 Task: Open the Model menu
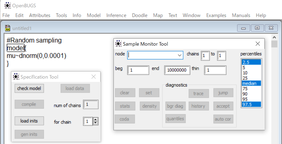point(94,15)
